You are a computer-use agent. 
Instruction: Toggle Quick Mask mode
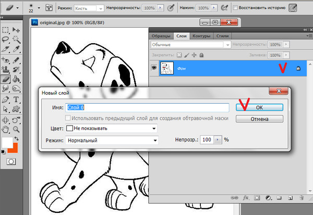(11, 161)
